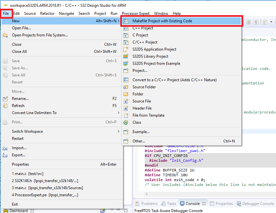Image resolution: width=276 pixels, height=213 pixels.
Task: Select Open Projects from File System...
Action: click(62, 35)
